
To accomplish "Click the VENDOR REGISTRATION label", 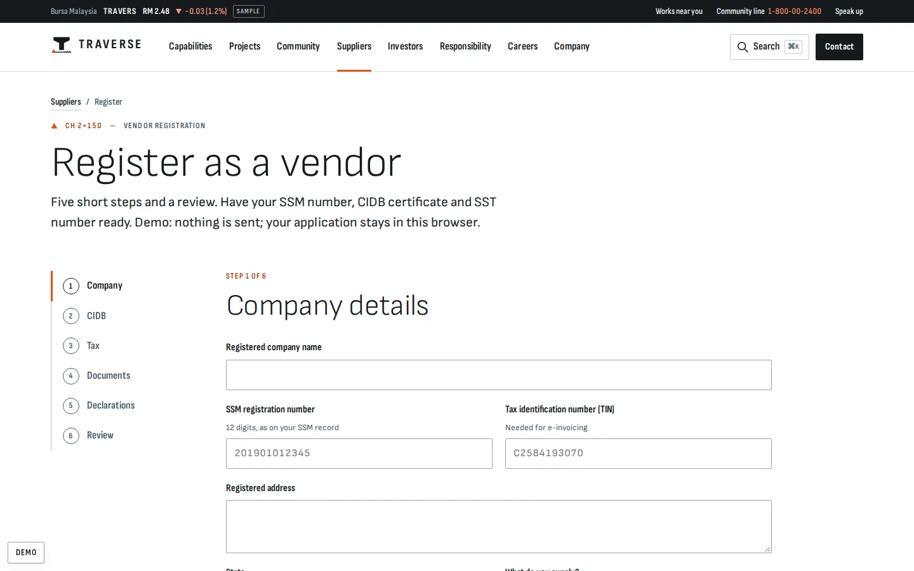I will tap(164, 126).
